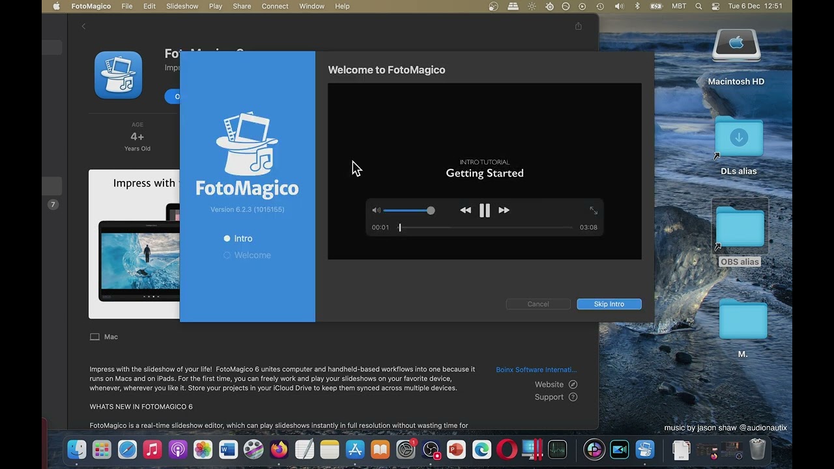Open the File menu
Viewport: 834px width, 469px height.
click(127, 6)
